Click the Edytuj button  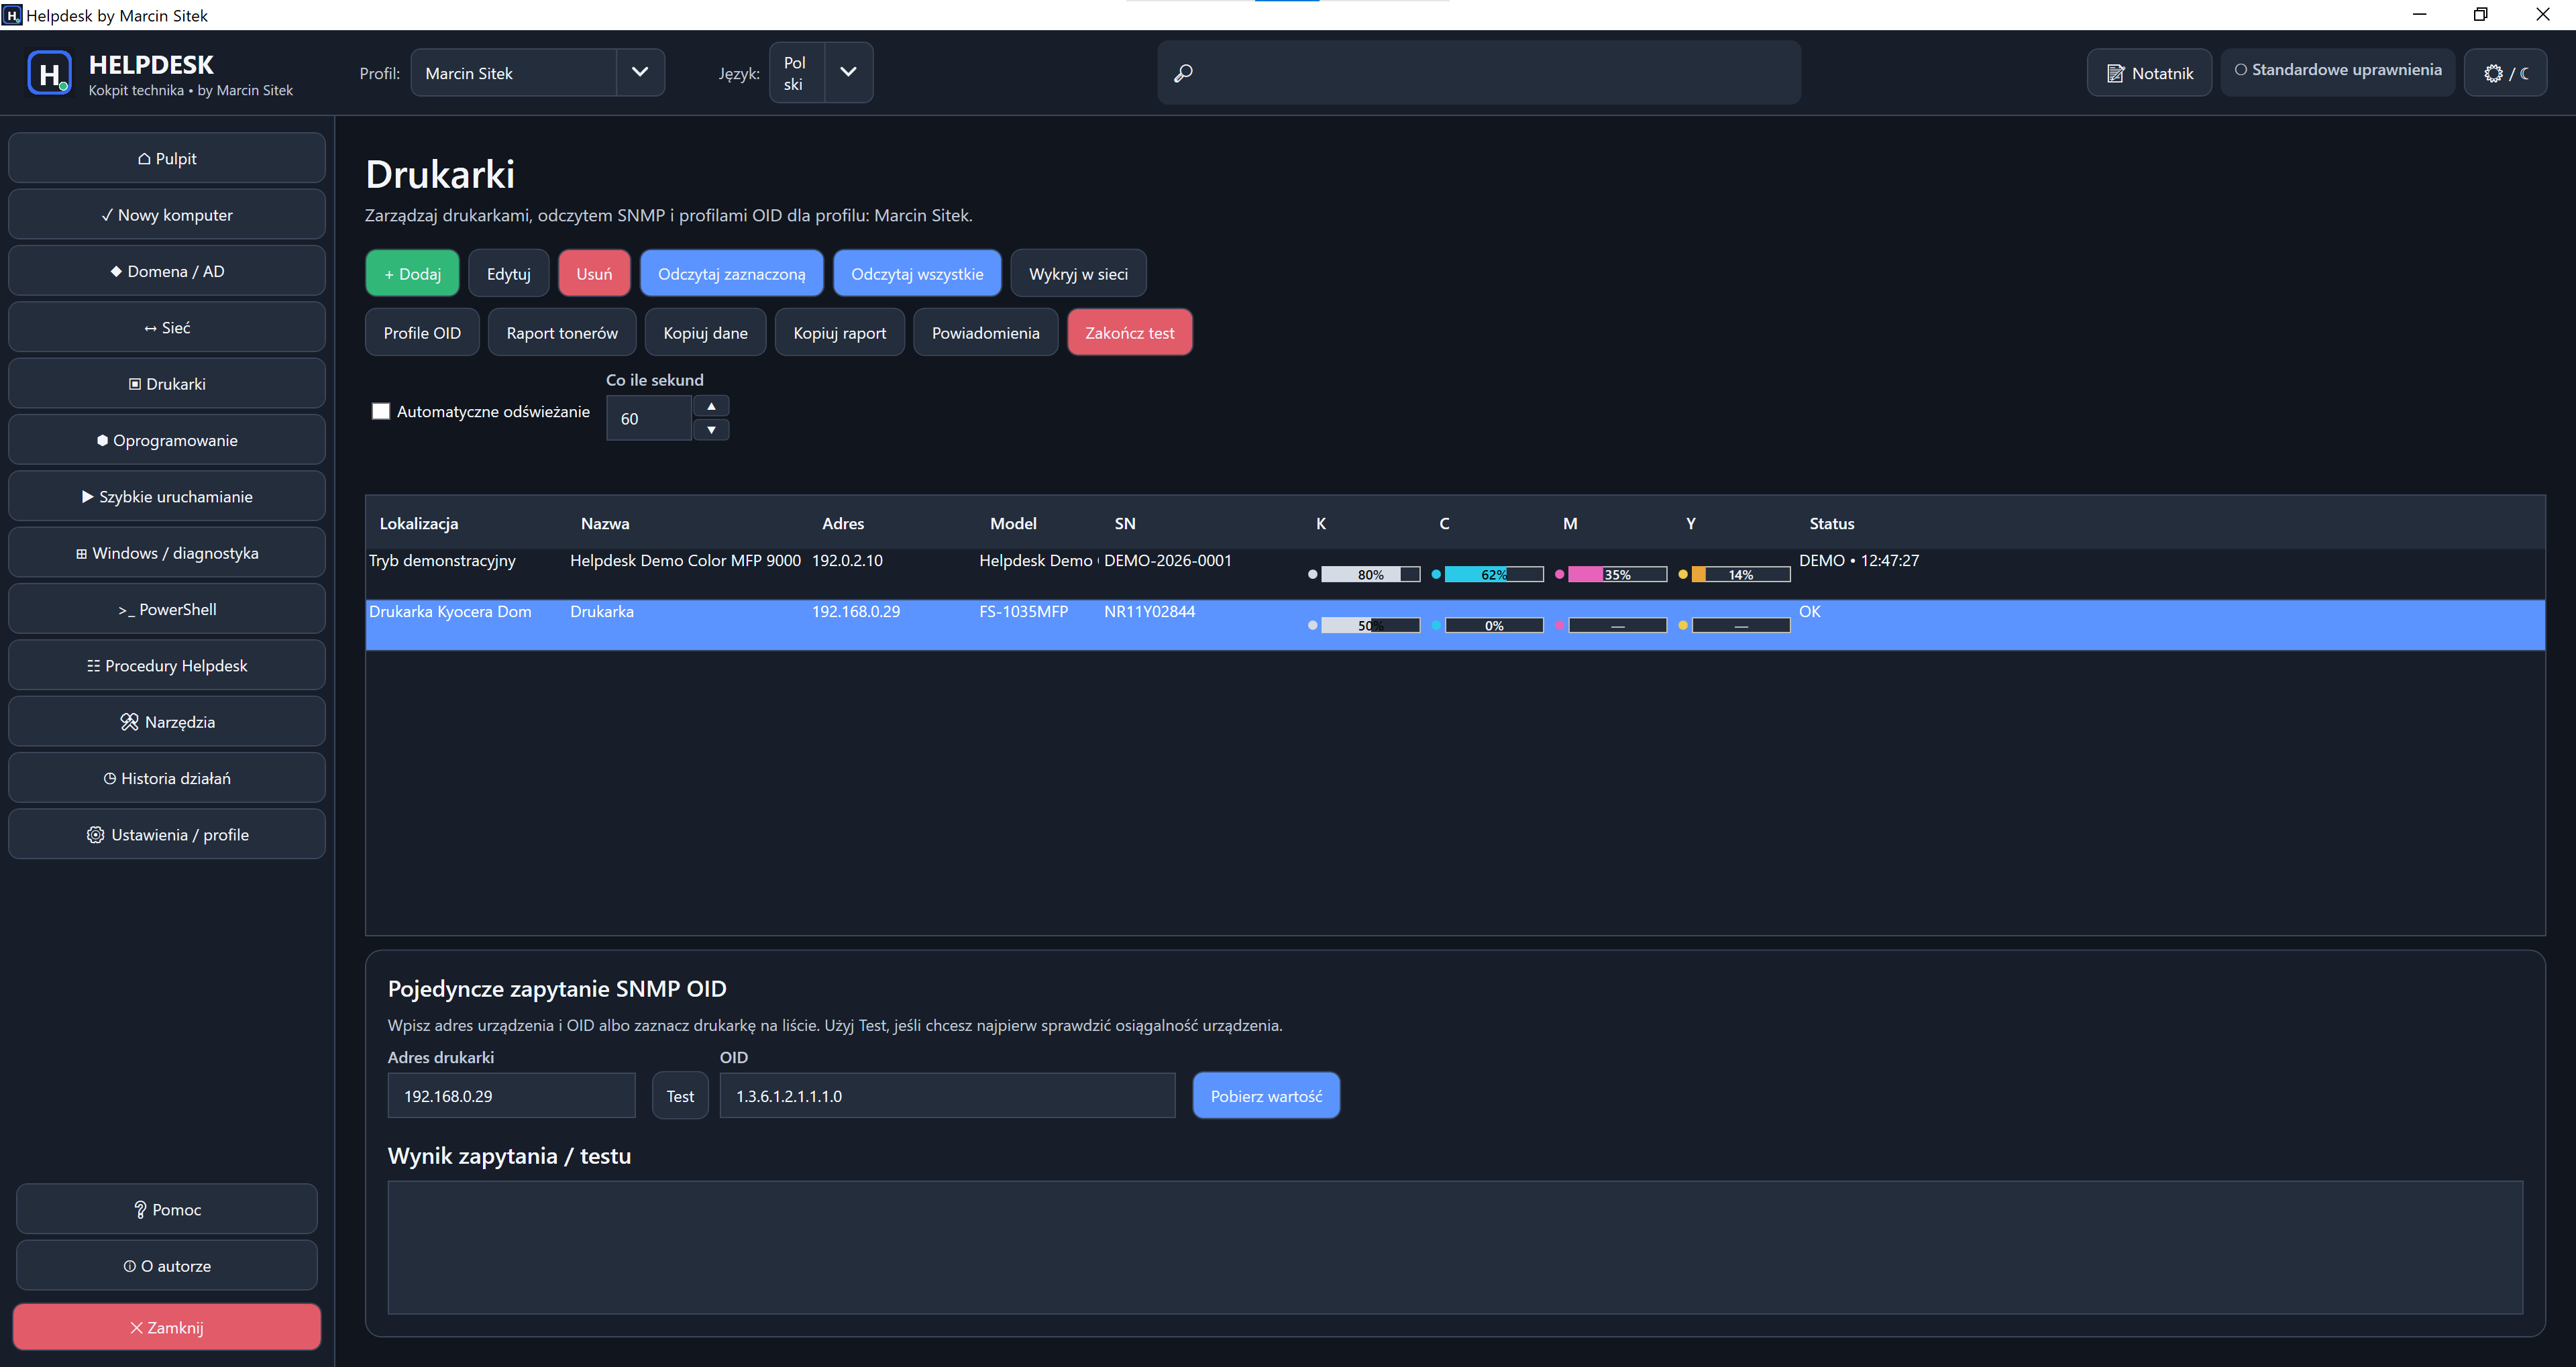pyautogui.click(x=509, y=273)
